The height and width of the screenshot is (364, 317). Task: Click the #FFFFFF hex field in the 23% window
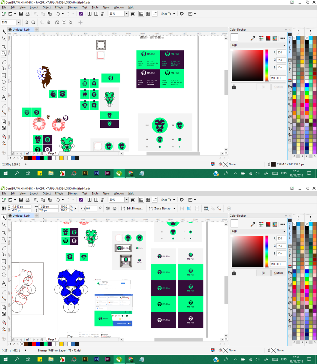(278, 78)
